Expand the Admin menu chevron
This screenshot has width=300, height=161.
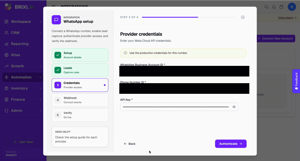(x=40, y=110)
